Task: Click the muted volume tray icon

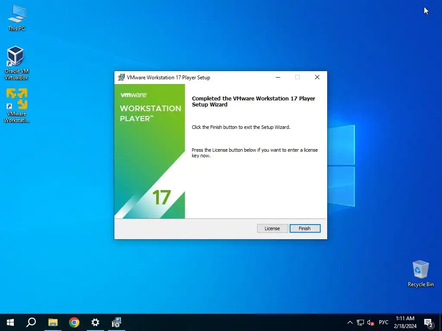Action: point(370,322)
